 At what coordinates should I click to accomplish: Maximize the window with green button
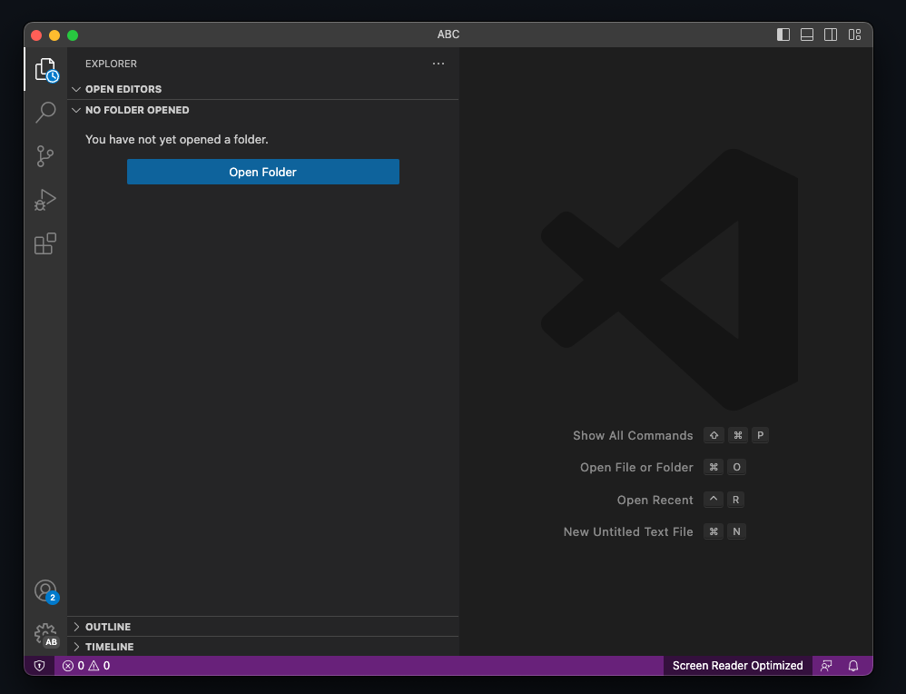(x=73, y=35)
